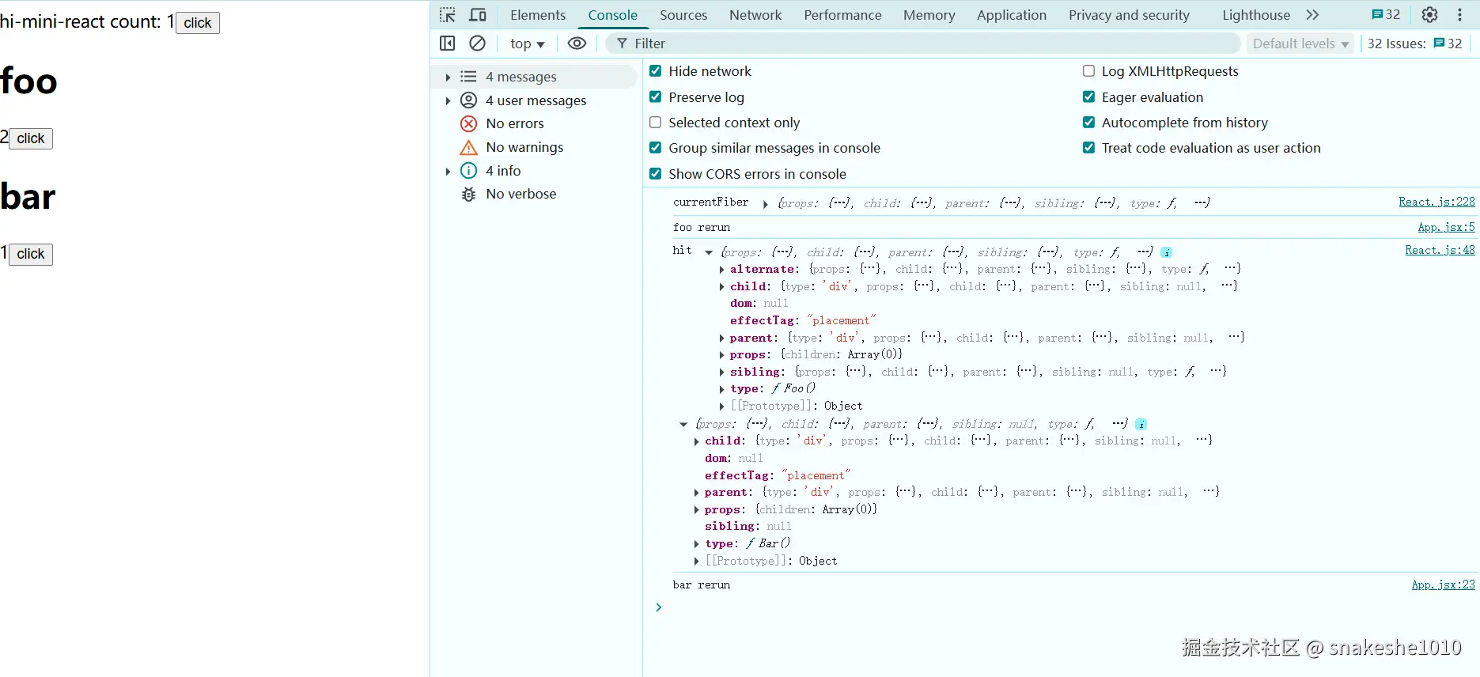Viewport: 1480px width, 677px height.
Task: Create live expression with eye icon
Action: 577,43
